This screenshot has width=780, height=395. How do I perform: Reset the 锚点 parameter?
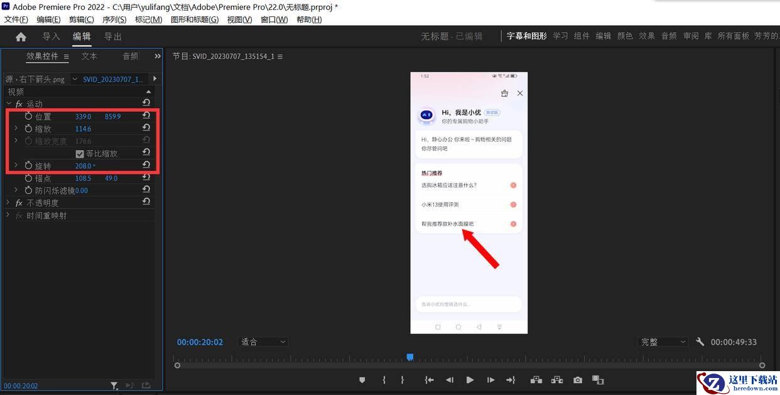(x=146, y=178)
